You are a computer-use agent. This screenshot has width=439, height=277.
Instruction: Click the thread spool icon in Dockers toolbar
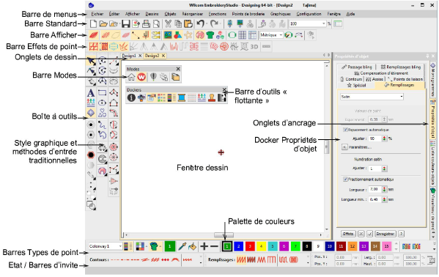tap(182, 97)
